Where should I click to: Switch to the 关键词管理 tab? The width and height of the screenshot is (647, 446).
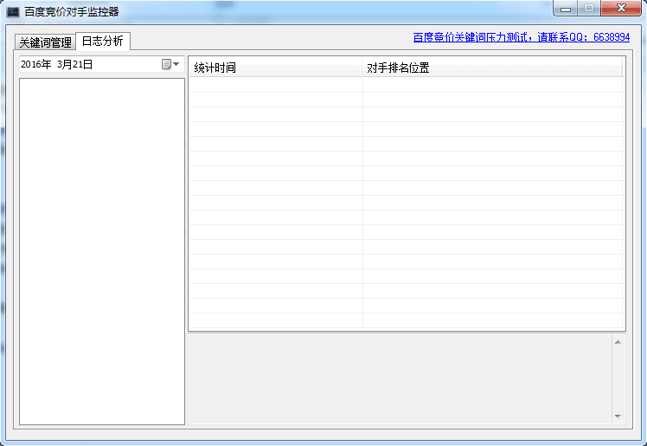(45, 42)
